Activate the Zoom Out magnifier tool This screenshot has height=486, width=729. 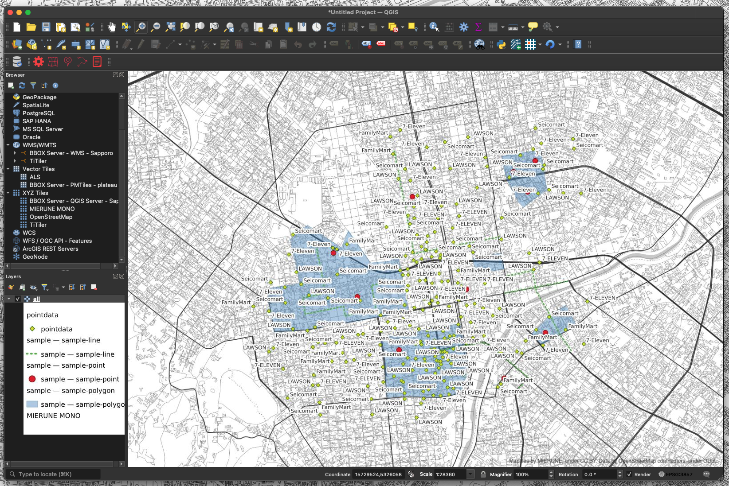(x=156, y=27)
